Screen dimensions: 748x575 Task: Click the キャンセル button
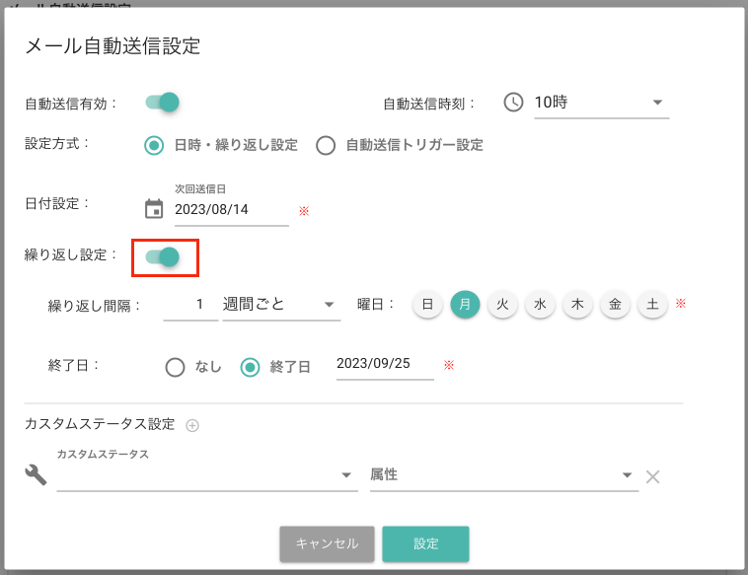(327, 543)
